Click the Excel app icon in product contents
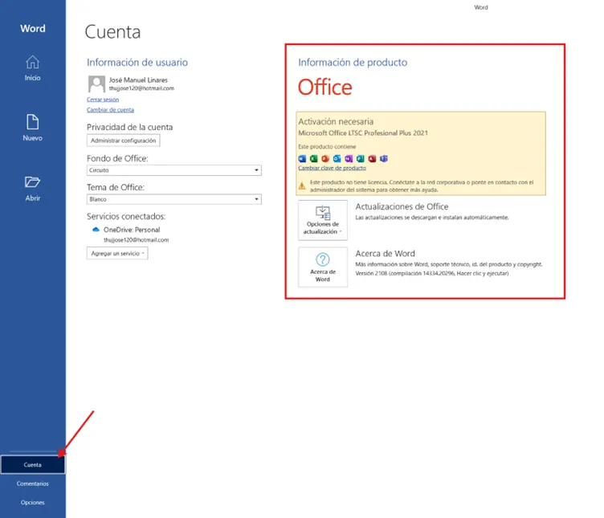The image size is (604, 518). click(x=314, y=159)
